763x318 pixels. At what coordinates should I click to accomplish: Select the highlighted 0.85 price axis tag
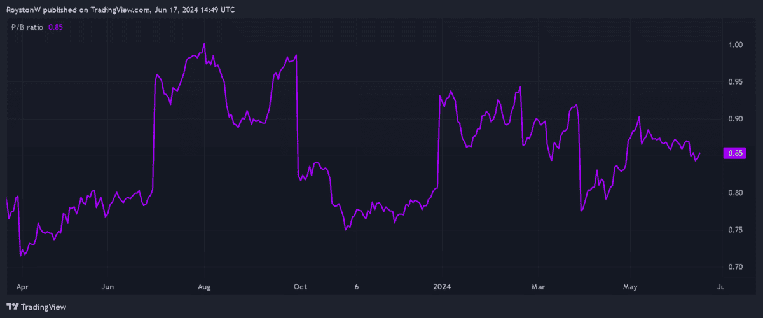tap(736, 153)
